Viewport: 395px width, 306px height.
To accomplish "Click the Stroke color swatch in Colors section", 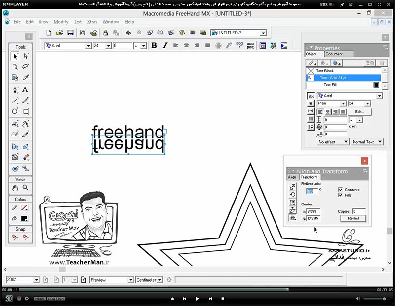I will [24, 208].
